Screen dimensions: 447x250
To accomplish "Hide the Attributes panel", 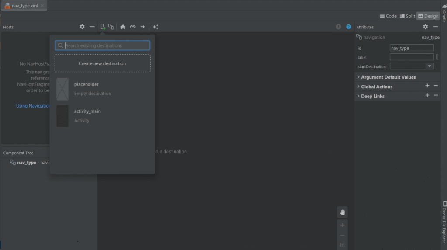I will tap(436, 27).
